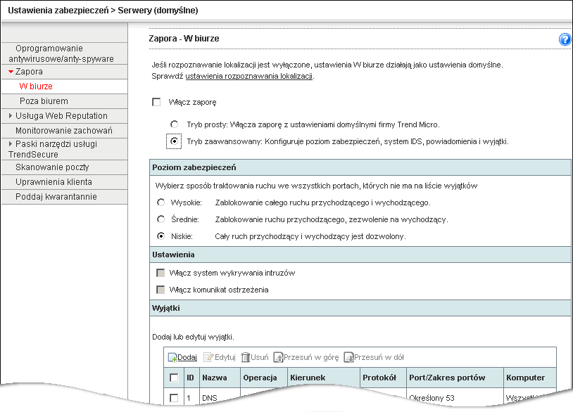This screenshot has width=573, height=412.
Task: Collapse the Zapora red arrow
Action: (11, 72)
